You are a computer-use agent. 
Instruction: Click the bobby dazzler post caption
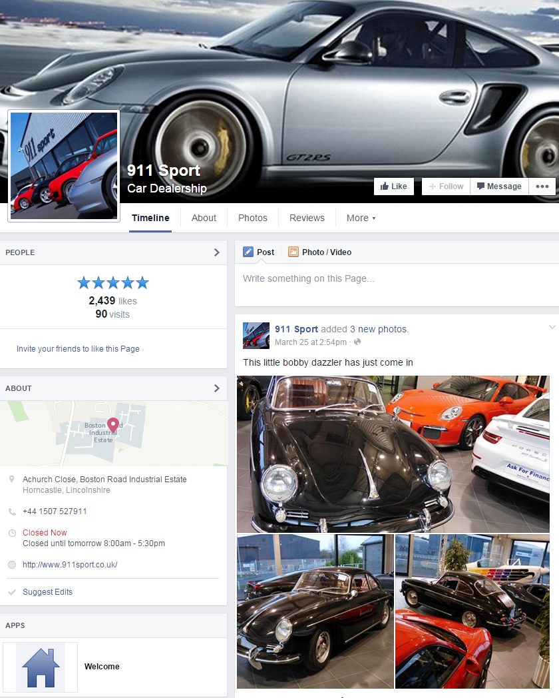tap(328, 362)
